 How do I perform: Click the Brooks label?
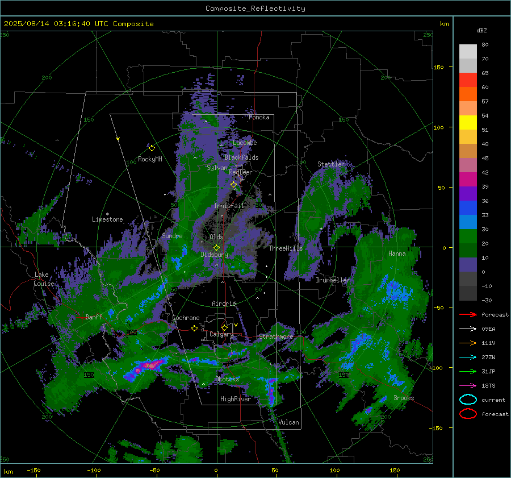pyautogui.click(x=404, y=398)
